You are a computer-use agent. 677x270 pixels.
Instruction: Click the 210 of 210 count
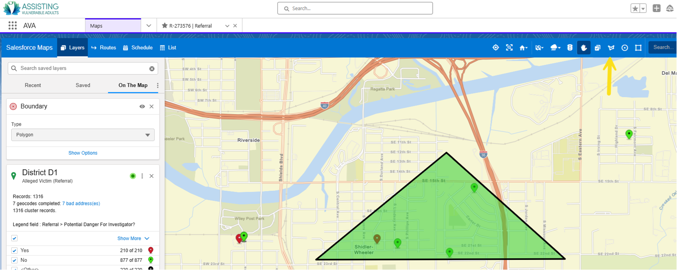point(131,250)
